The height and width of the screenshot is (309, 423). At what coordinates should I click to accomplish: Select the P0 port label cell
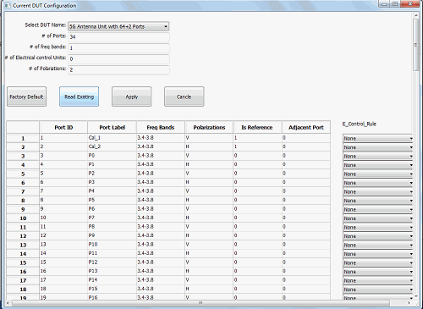pos(112,156)
